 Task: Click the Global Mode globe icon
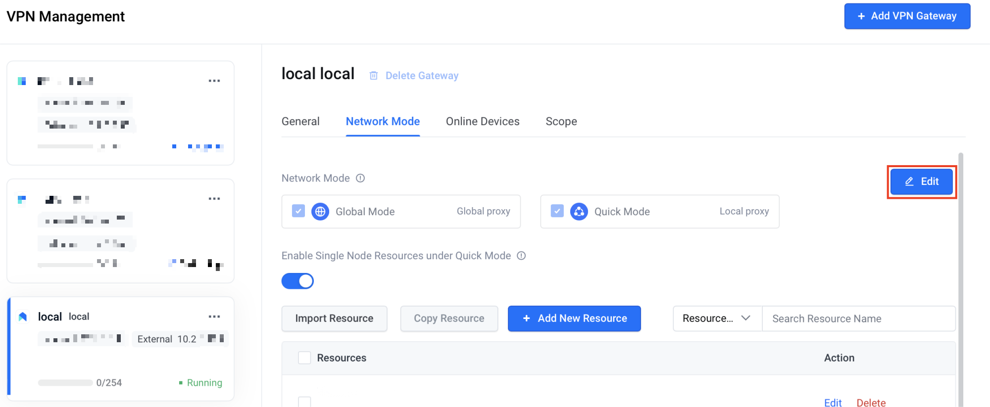pyautogui.click(x=320, y=212)
